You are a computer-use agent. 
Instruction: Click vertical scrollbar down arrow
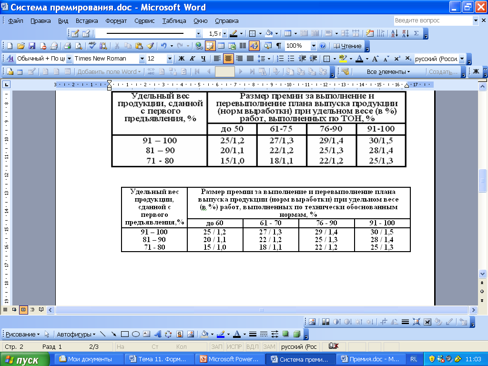482,274
